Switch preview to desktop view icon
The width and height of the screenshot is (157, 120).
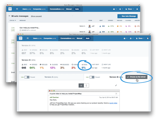click(x=81, y=85)
